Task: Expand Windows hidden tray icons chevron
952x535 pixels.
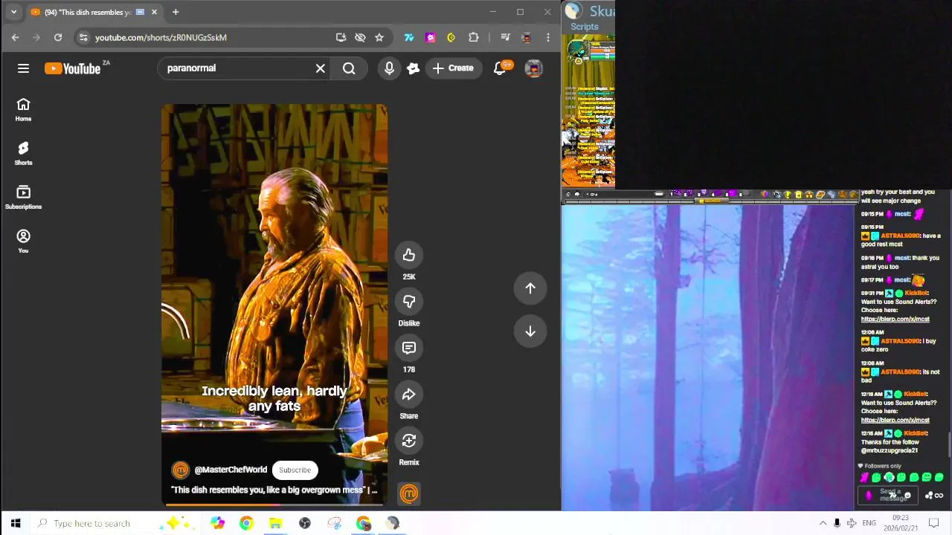Action: (823, 523)
